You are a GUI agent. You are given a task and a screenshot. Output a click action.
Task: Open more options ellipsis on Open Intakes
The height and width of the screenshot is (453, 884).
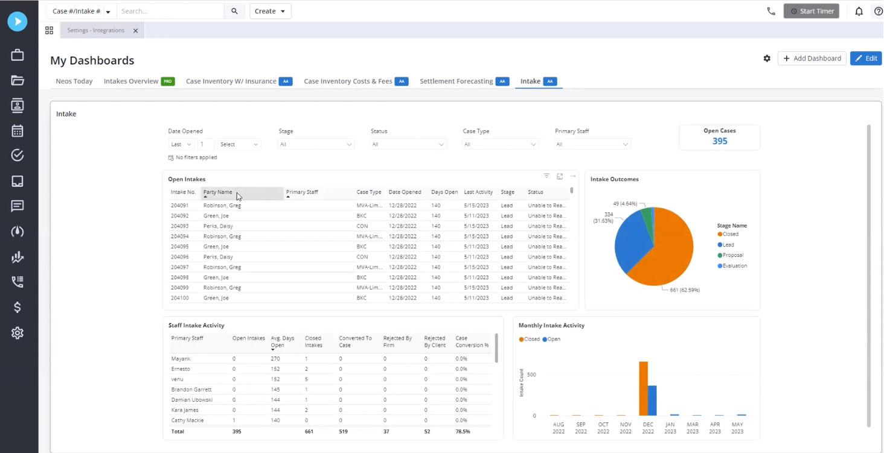(x=572, y=176)
